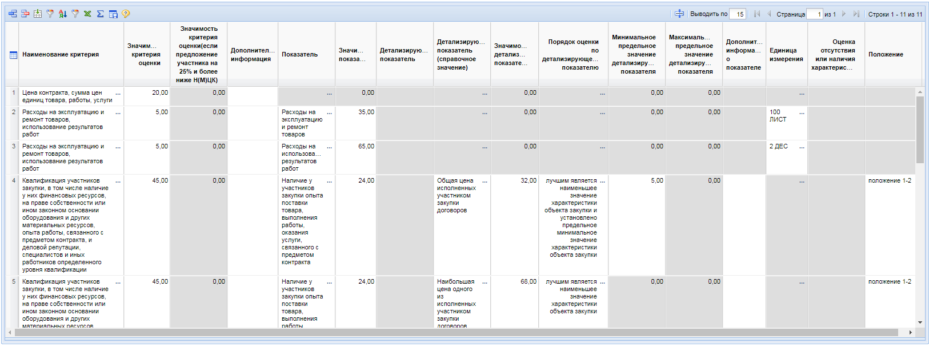The height and width of the screenshot is (347, 929).
Task: Jump to last page arrow
Action: (x=856, y=14)
